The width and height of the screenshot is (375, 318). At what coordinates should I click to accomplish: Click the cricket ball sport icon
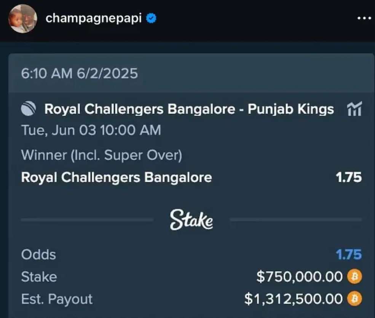29,109
